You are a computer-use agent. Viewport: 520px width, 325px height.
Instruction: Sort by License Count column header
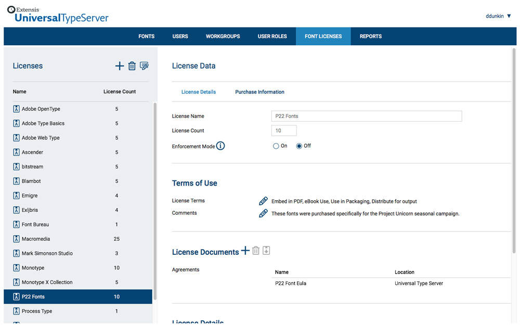120,92
